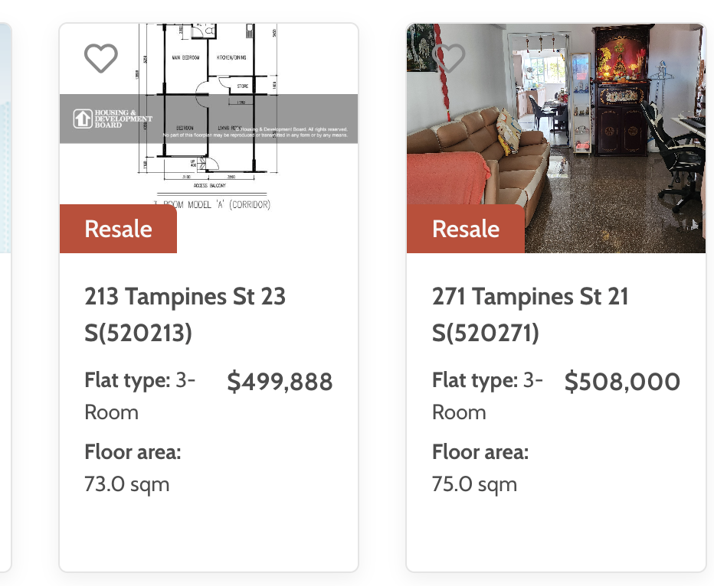Screen dimensions: 714x586
Task: Click Resale tag on 271 Tampines listing
Action: pyautogui.click(x=465, y=229)
